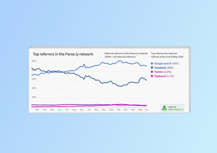Viewport: 217px width, 153px height.
Task: Click the 'External referrers in the Parse.ly network' subtitle
Action: coord(126,53)
